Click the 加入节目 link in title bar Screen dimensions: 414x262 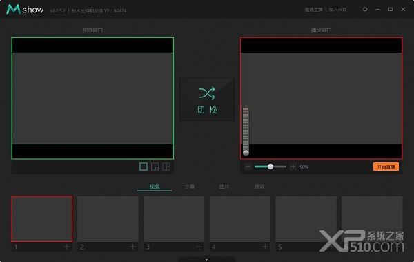[337, 10]
